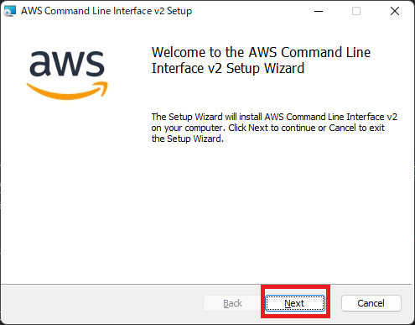Click the 'aws' lettering in the logo

pos(67,64)
